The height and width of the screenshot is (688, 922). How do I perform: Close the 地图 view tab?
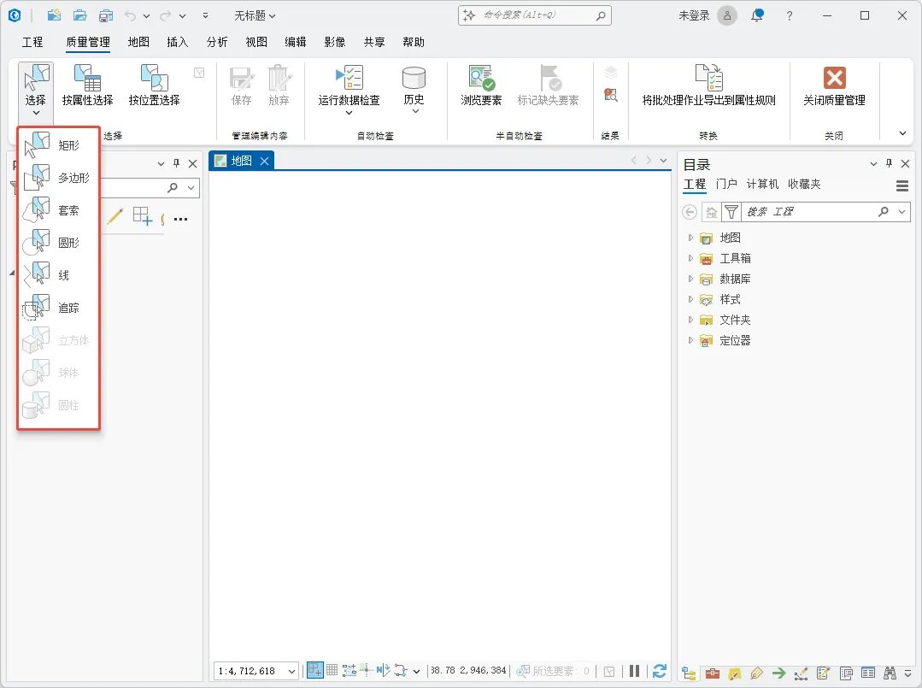coord(265,162)
